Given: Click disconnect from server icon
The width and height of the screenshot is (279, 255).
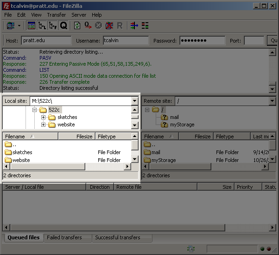Looking at the screenshot, I should point(109,26).
